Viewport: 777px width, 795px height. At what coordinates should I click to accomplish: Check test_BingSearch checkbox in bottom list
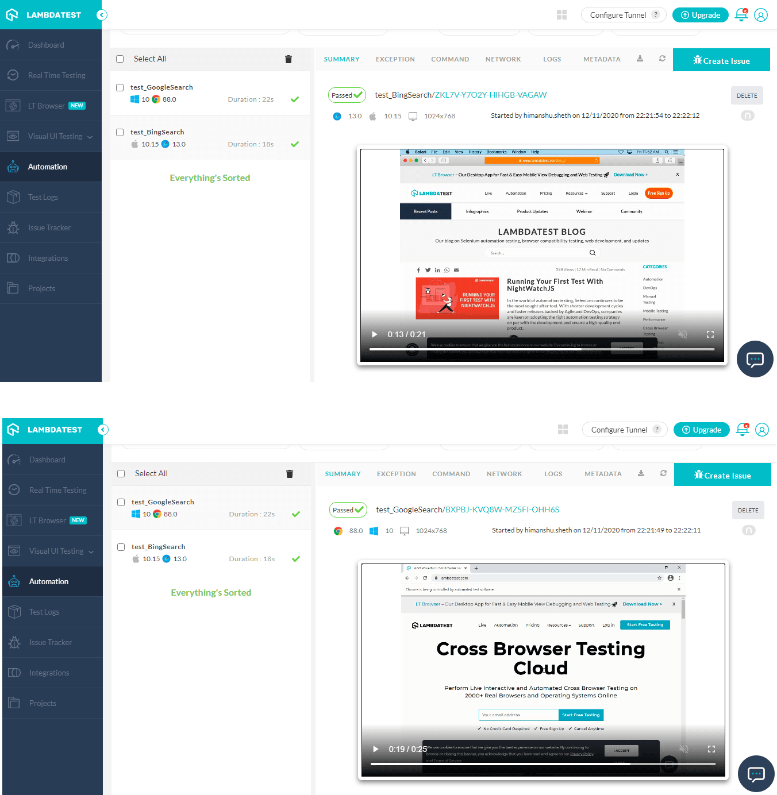[x=121, y=547]
